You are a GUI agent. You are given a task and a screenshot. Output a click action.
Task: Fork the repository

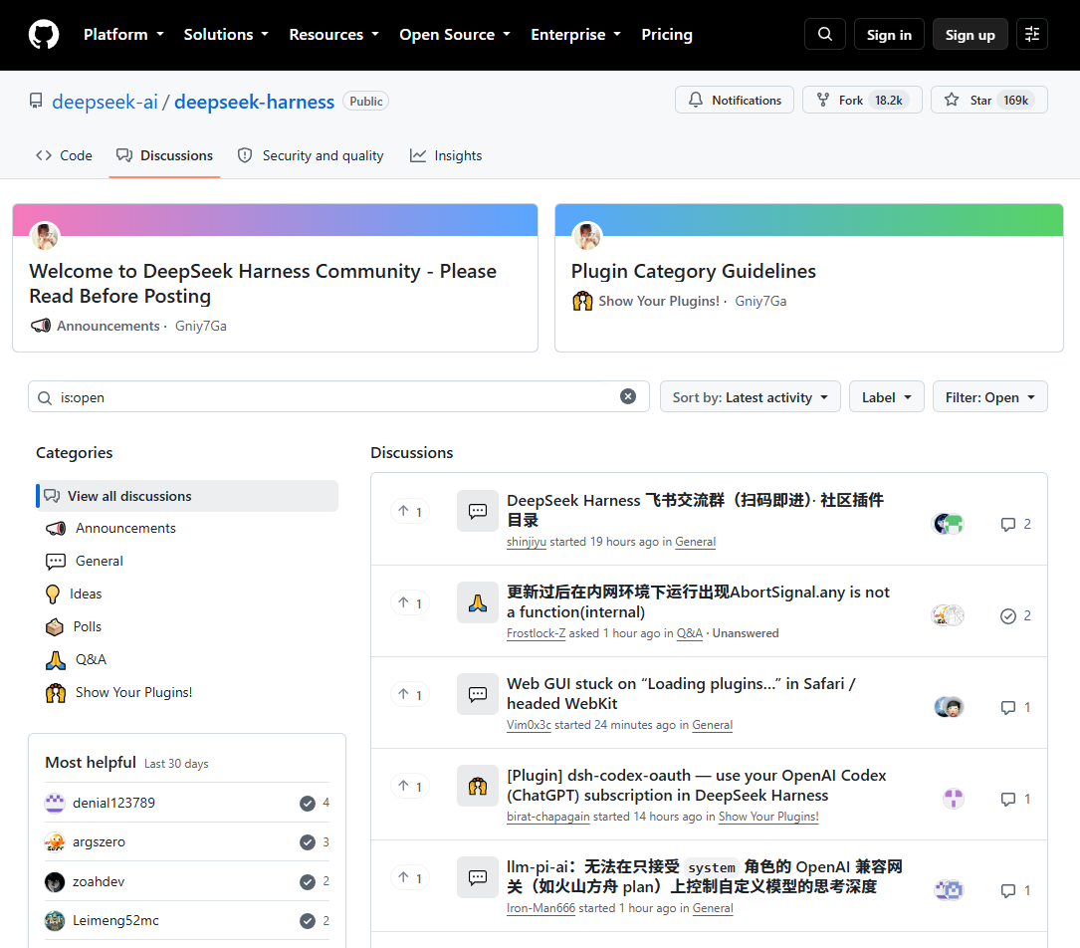click(862, 100)
